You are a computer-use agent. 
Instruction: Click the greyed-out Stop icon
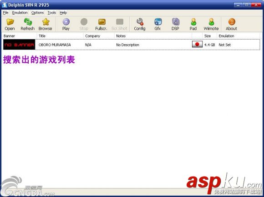click(84, 25)
